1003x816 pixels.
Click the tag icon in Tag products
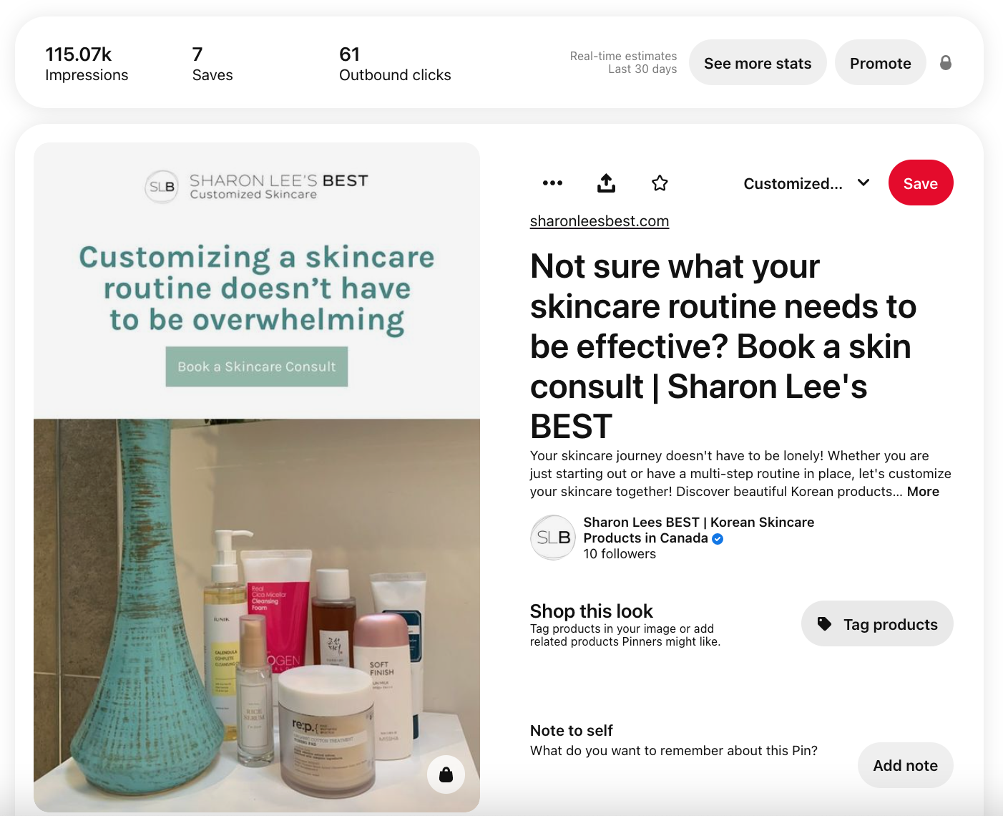[824, 624]
